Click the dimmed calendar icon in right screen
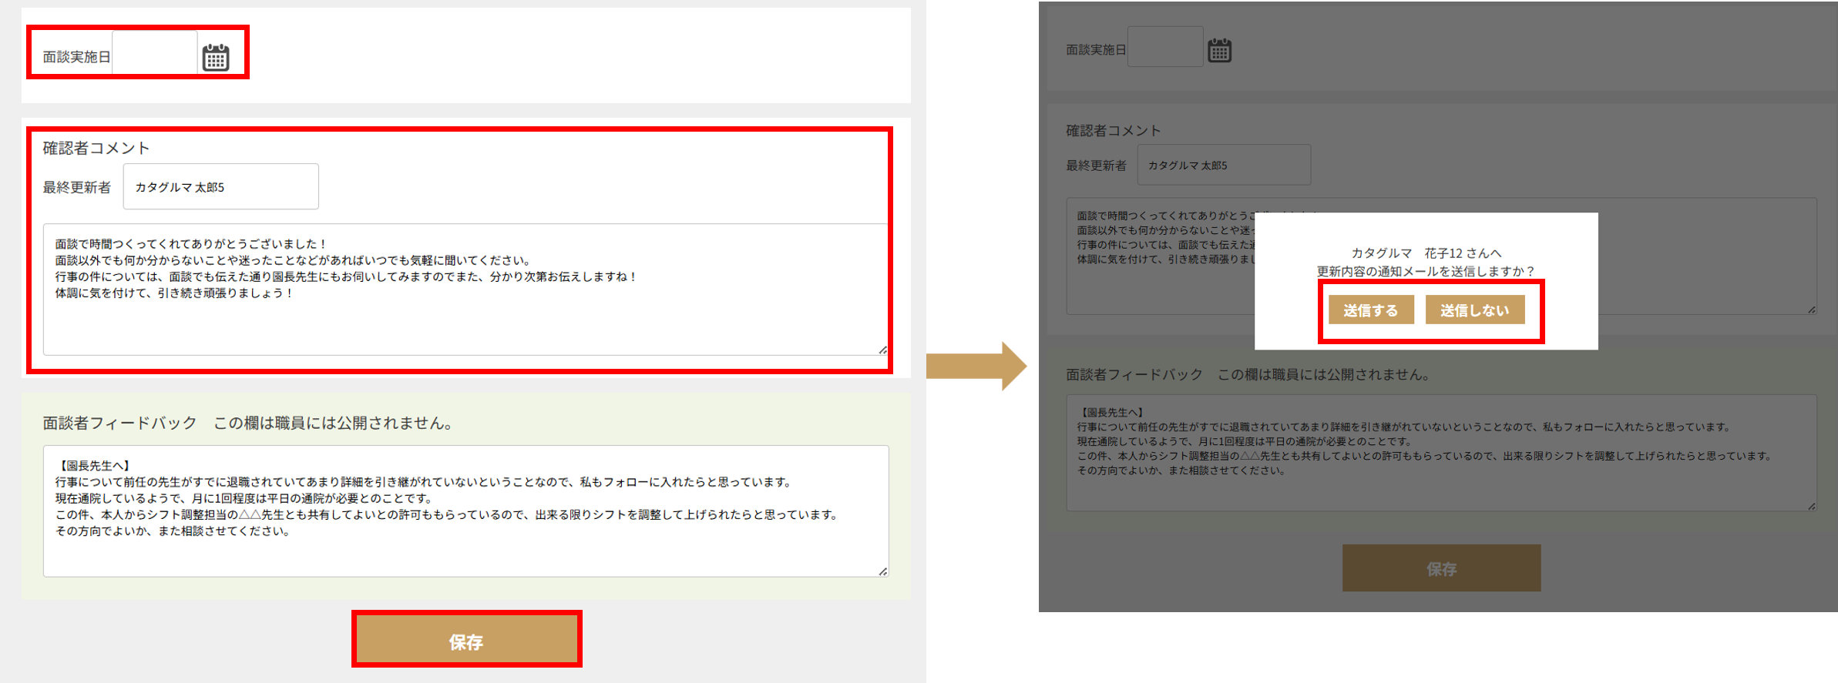This screenshot has width=1838, height=683. [1219, 51]
